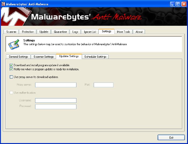
Task: Open the Quarantine tab
Action: (60, 32)
